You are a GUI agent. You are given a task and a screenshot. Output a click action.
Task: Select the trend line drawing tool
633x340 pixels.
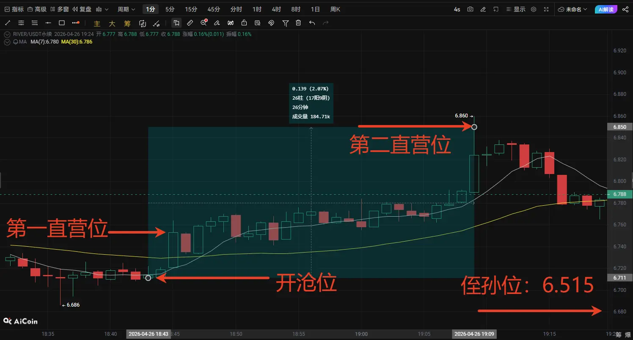[x=8, y=23]
